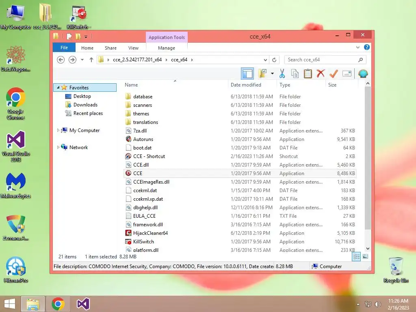Open the recent locations dropdown arrow
The image size is (416, 312).
point(82,60)
